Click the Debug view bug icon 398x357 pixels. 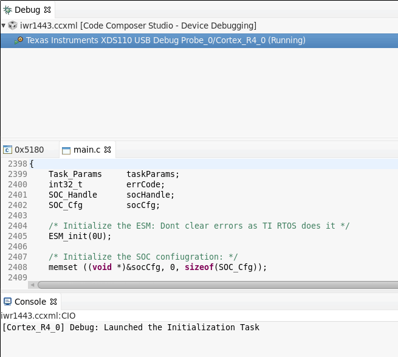8,10
